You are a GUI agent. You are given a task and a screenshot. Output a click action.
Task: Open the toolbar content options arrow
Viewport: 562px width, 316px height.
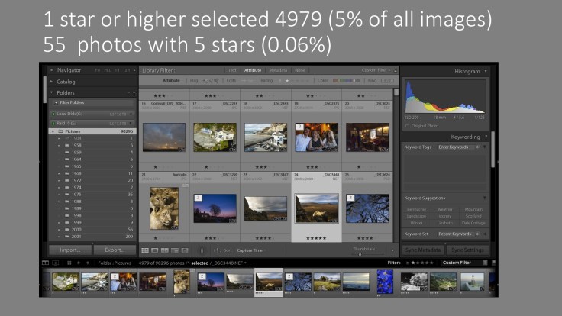tap(392, 250)
